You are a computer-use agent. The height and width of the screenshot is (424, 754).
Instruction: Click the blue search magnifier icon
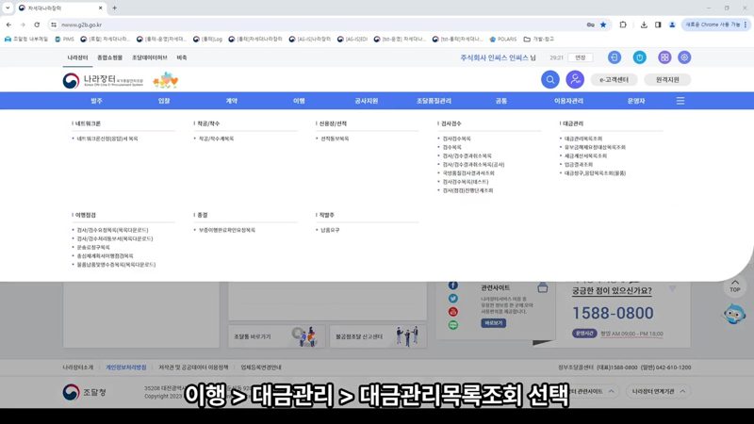pyautogui.click(x=550, y=80)
